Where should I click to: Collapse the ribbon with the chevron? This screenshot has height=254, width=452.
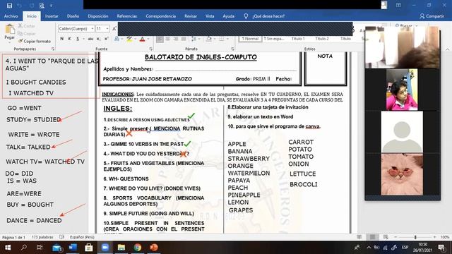(x=447, y=49)
